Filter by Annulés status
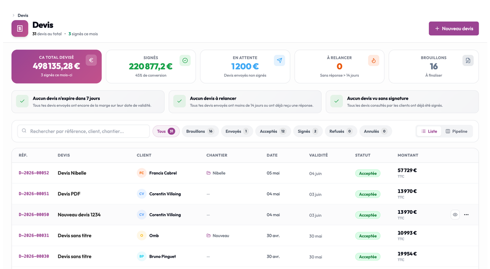The width and height of the screenshot is (490, 269). (375, 132)
